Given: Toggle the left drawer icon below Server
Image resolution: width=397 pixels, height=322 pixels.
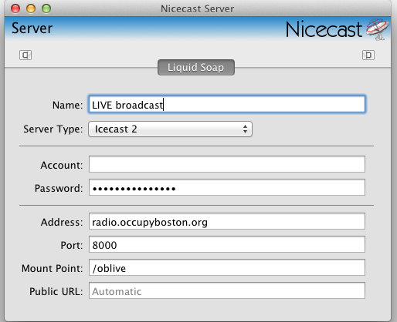Looking at the screenshot, I should (x=25, y=55).
